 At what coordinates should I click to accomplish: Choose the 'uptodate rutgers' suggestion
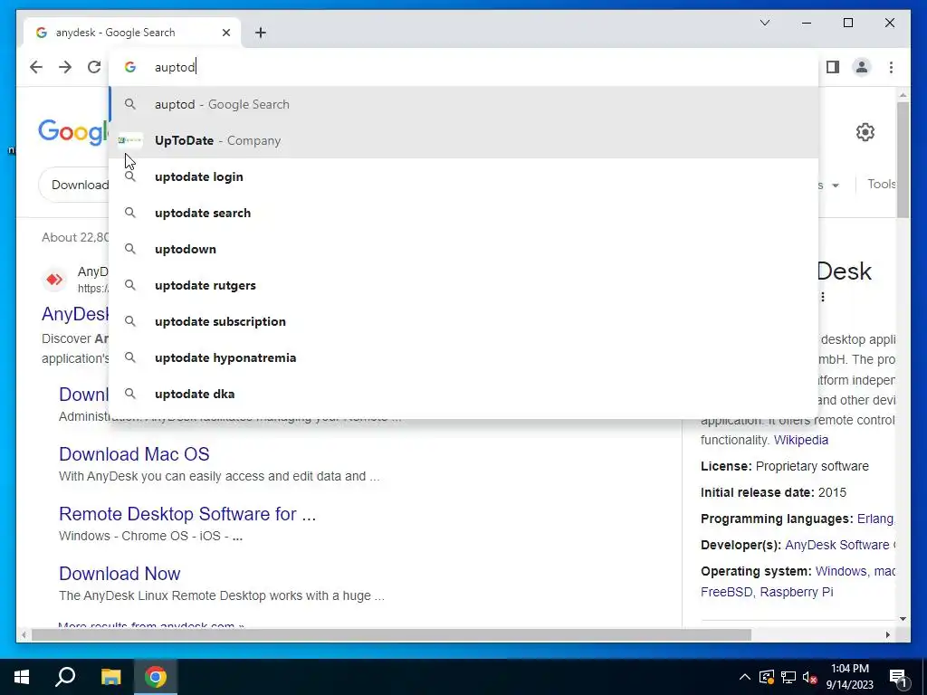(464, 285)
